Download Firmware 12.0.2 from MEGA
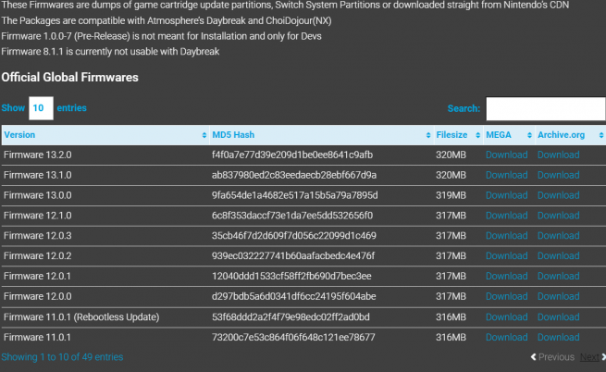 [506, 256]
